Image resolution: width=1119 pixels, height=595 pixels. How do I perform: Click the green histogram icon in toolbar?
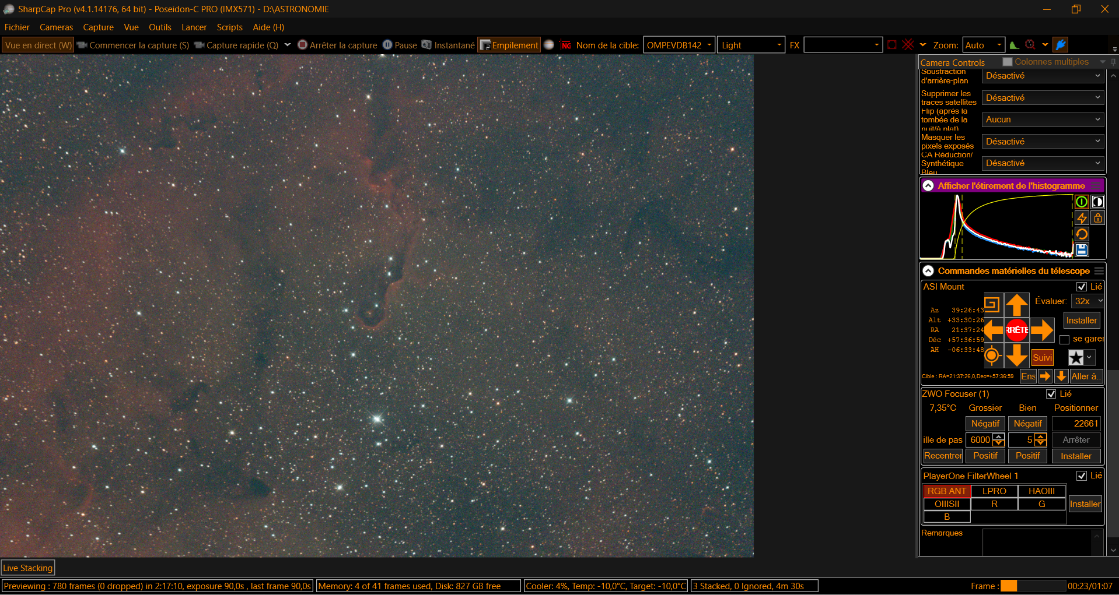pos(1015,45)
